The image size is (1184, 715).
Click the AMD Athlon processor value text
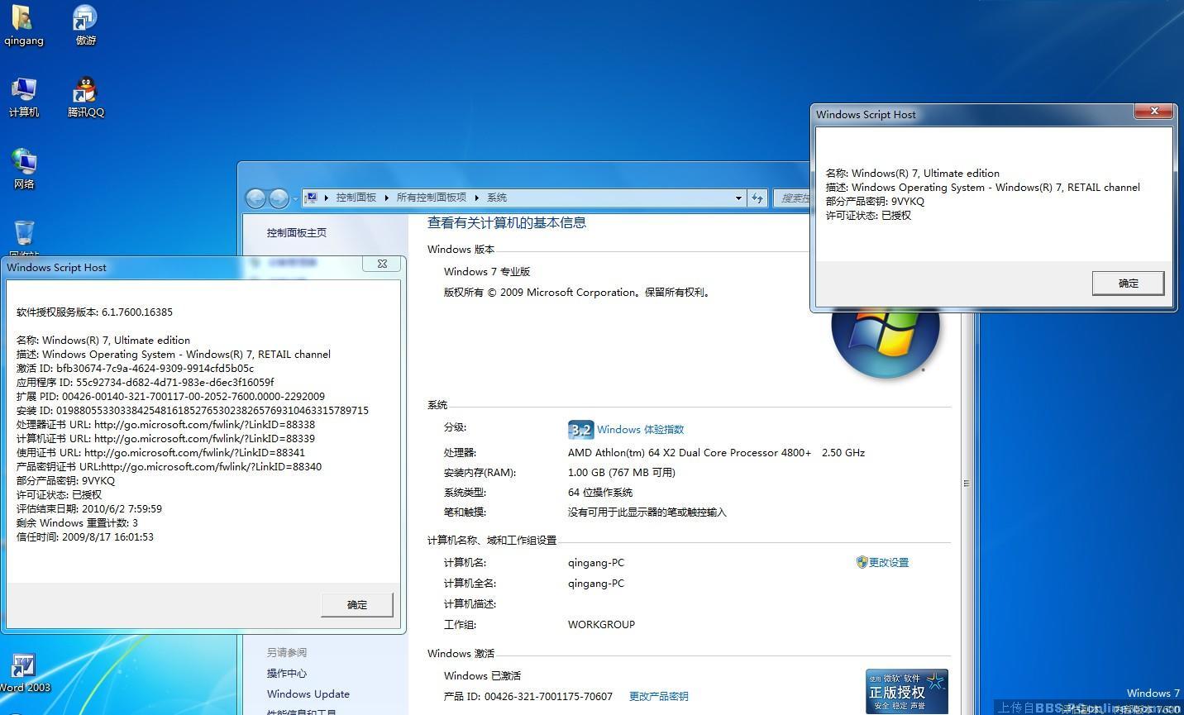pos(716,453)
